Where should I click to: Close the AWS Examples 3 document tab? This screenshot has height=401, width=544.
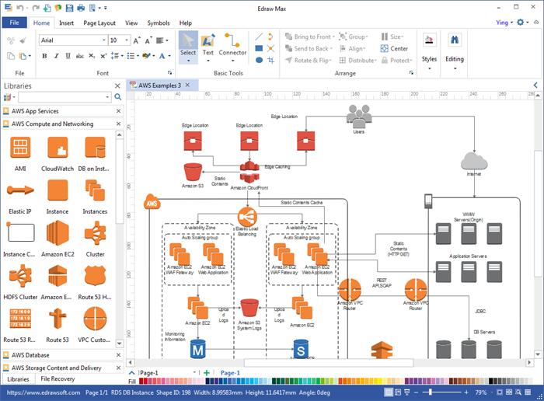coord(187,85)
